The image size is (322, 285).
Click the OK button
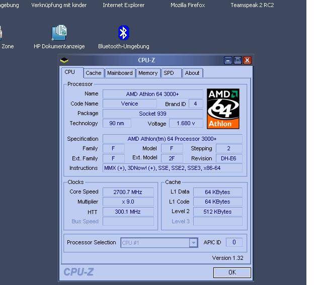[232, 272]
